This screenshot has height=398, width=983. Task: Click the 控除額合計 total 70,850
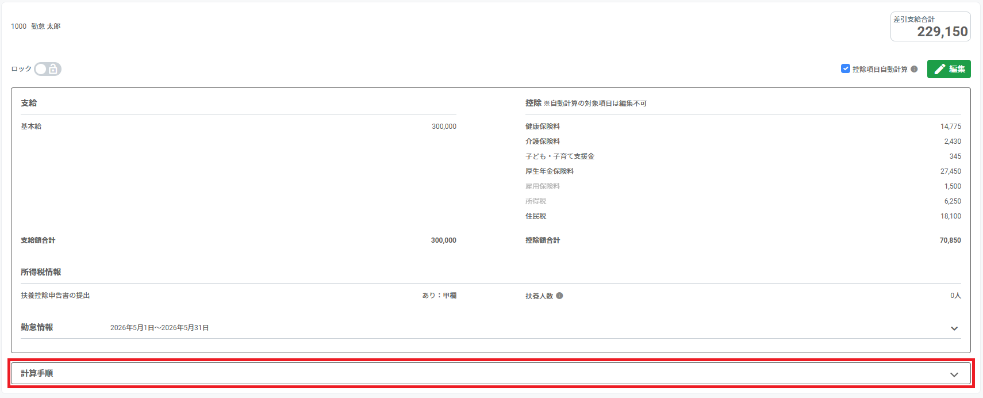point(950,240)
